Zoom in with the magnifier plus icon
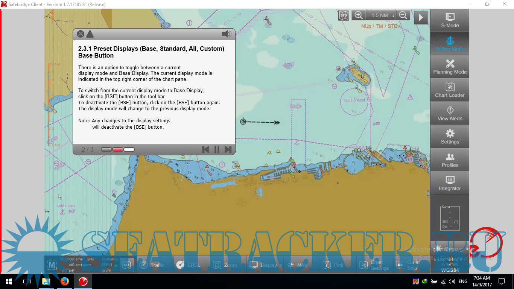Screen dimensions: 514x289 [x=359, y=15]
